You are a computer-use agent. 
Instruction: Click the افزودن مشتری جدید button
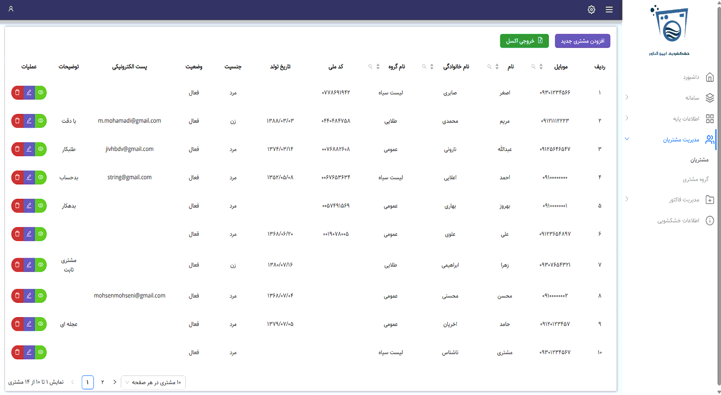click(x=582, y=41)
